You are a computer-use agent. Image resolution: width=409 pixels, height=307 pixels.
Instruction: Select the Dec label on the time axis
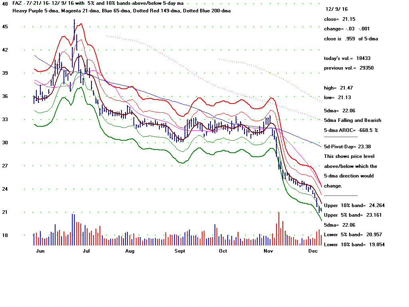click(313, 251)
